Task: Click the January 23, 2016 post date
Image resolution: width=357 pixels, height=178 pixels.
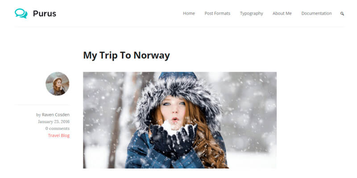Action: (x=54, y=121)
